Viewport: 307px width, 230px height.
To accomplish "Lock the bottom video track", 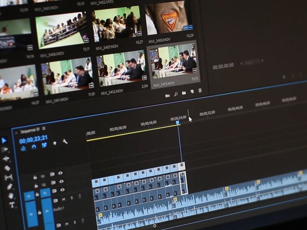I will coord(37,194).
